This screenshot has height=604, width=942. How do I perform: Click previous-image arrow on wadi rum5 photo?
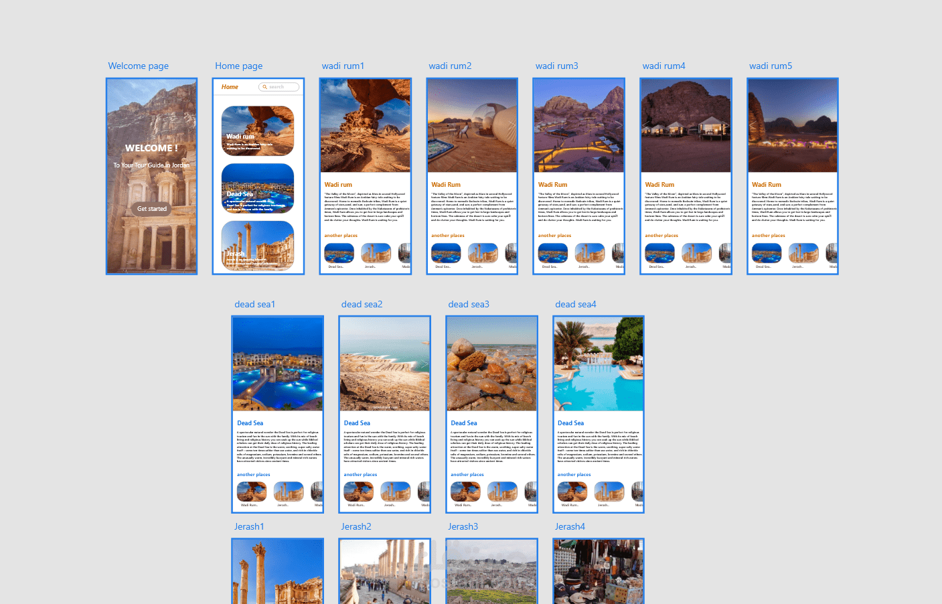click(754, 125)
